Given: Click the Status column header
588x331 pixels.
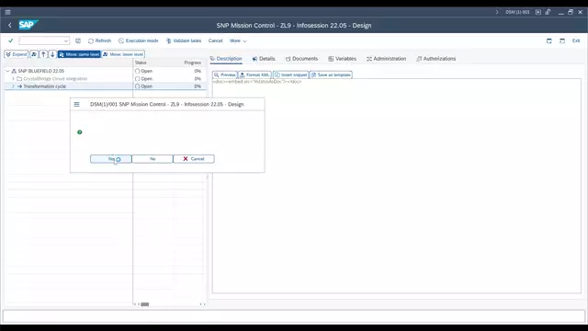Looking at the screenshot, I should point(141,63).
